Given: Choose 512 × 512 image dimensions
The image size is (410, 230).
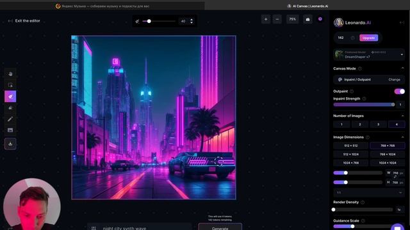Looking at the screenshot, I should [350, 146].
